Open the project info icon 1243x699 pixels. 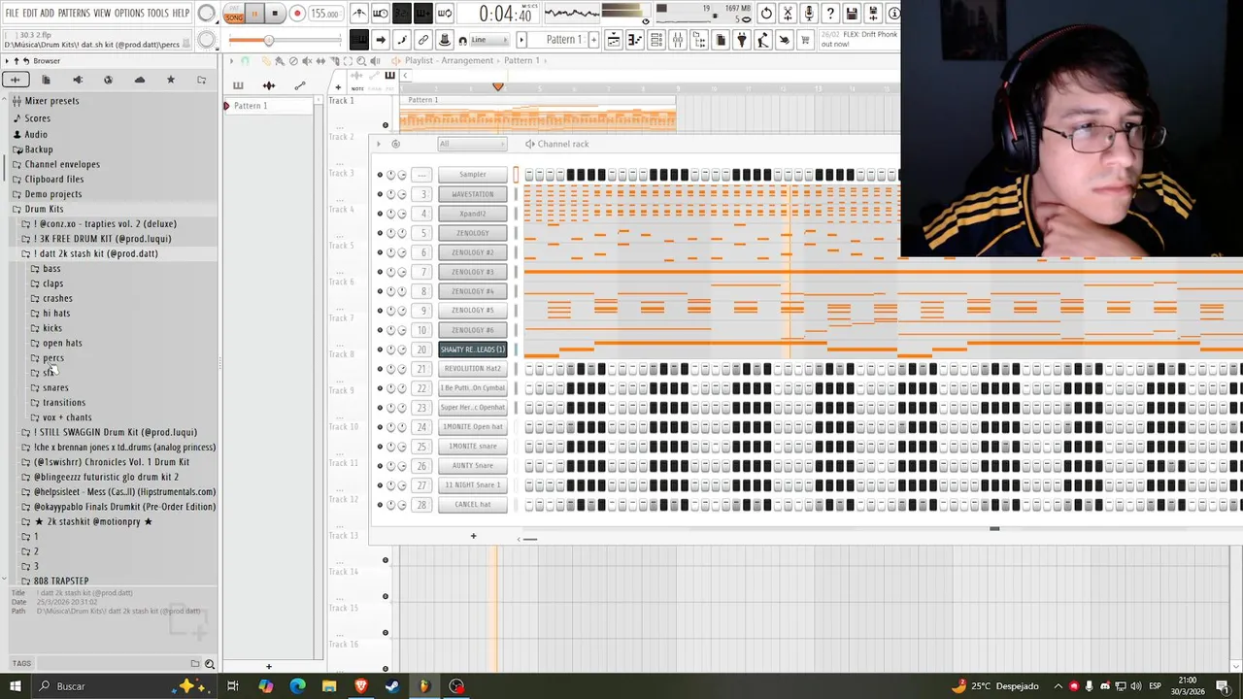pos(893,14)
